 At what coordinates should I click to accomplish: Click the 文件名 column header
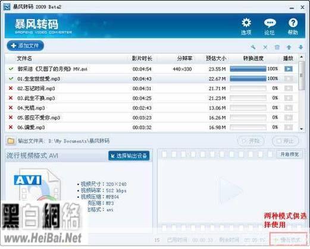coord(24,58)
